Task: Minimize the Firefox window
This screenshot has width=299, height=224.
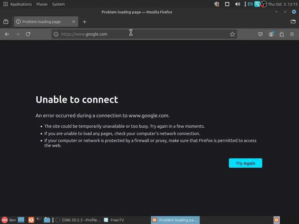Action: click(277, 12)
